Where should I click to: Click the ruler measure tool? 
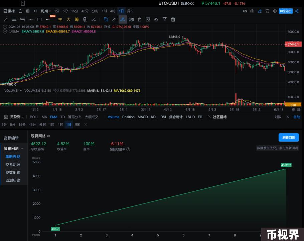point(114,19)
